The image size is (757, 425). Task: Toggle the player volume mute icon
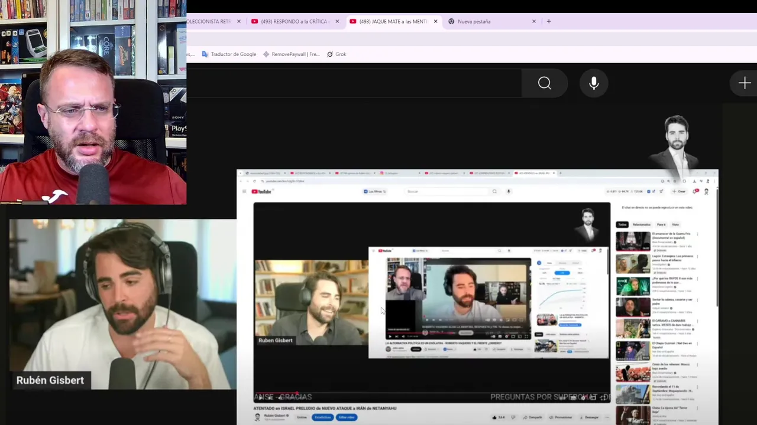(x=281, y=397)
